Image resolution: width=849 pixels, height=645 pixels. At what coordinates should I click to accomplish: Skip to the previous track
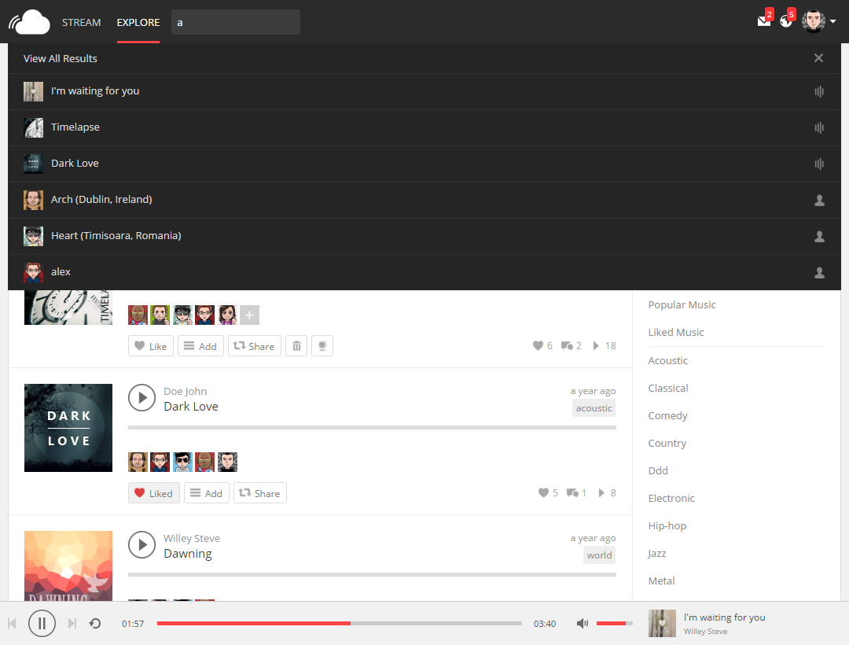click(x=12, y=624)
